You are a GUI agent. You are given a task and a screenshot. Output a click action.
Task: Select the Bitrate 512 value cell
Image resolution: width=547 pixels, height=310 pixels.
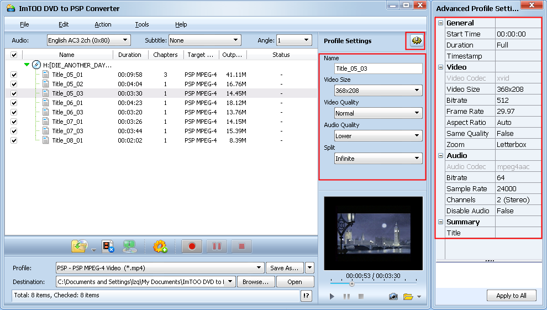click(x=518, y=101)
